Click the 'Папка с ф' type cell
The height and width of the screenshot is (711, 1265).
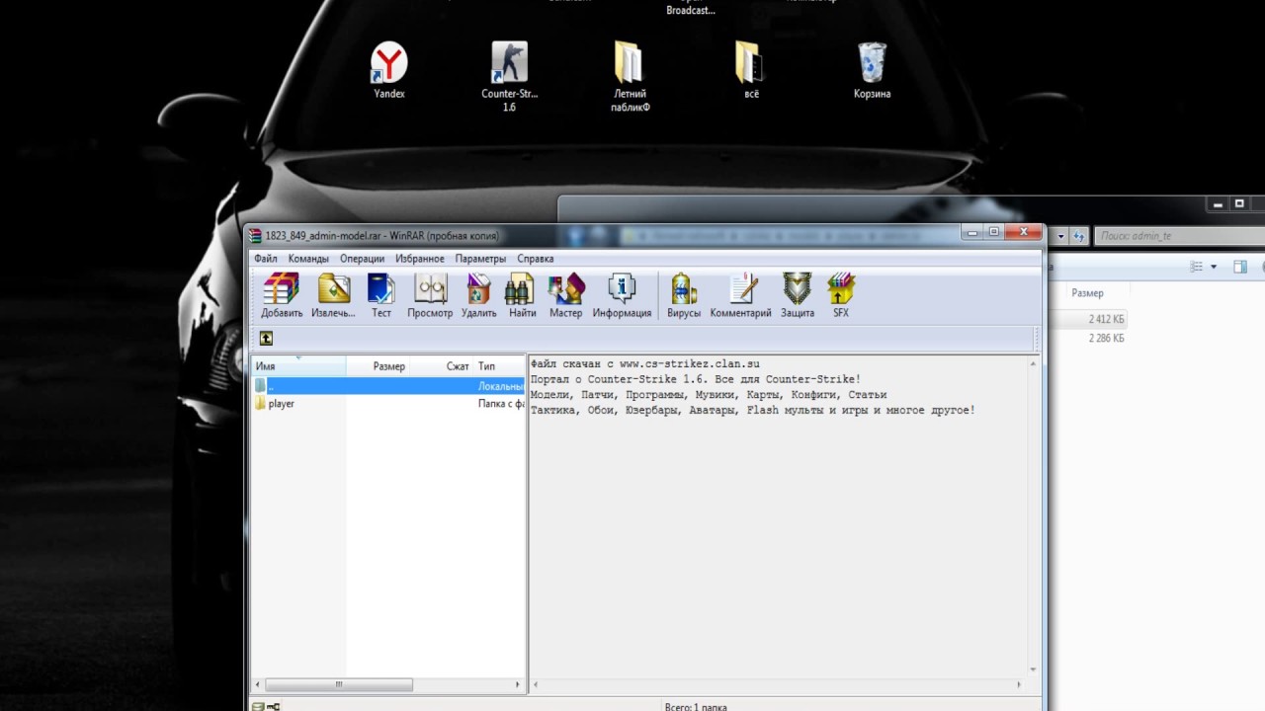501,404
